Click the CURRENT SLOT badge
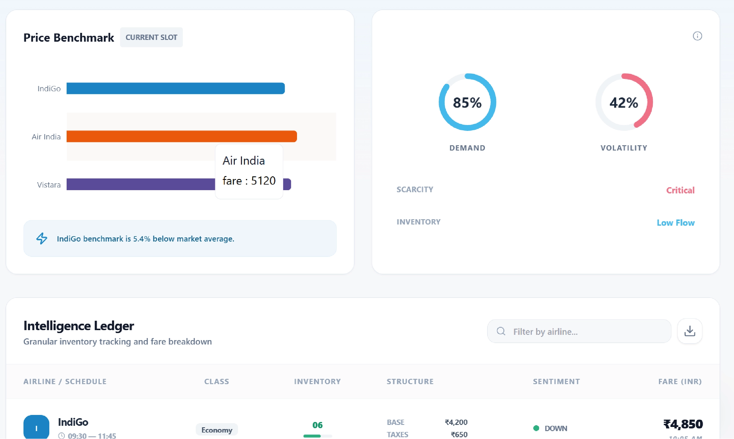This screenshot has width=734, height=439. (x=151, y=37)
